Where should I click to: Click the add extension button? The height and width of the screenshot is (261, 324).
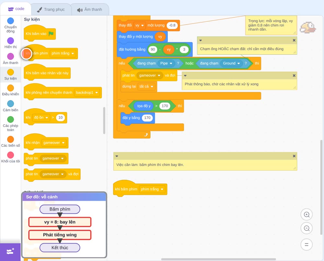coord(10,252)
